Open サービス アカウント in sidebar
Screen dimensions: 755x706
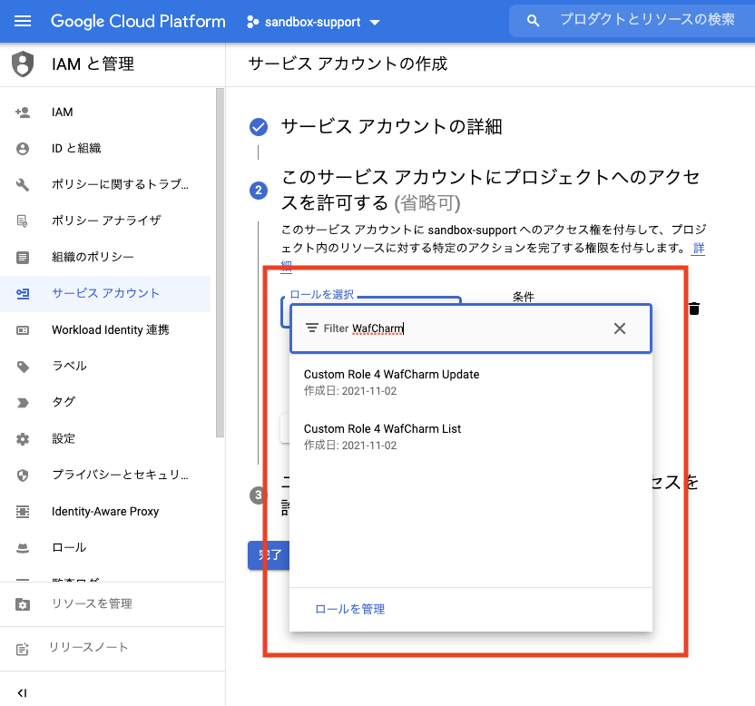(105, 294)
